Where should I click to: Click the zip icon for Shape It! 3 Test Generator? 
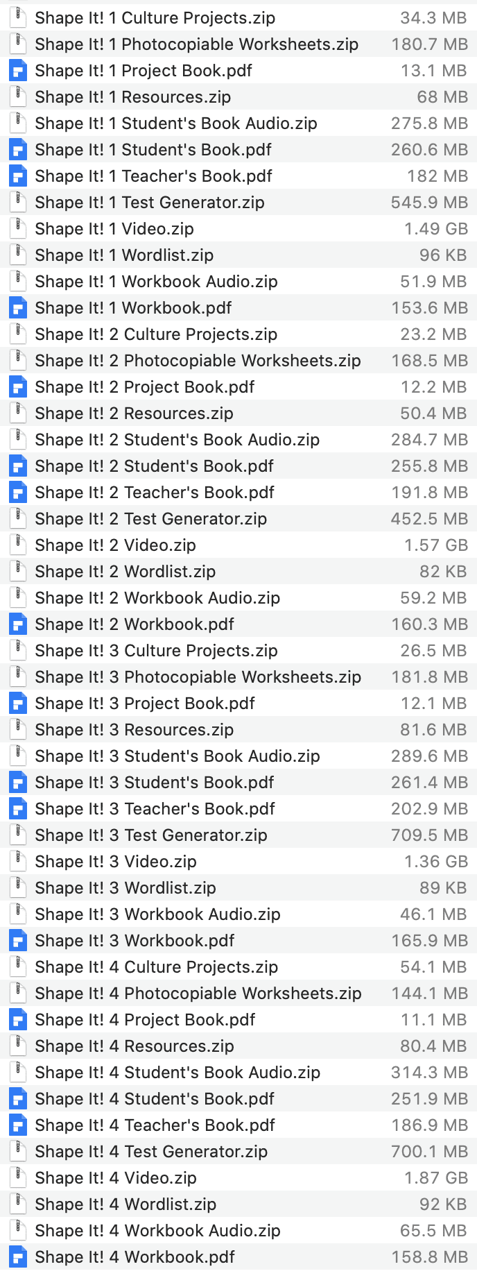[x=17, y=835]
